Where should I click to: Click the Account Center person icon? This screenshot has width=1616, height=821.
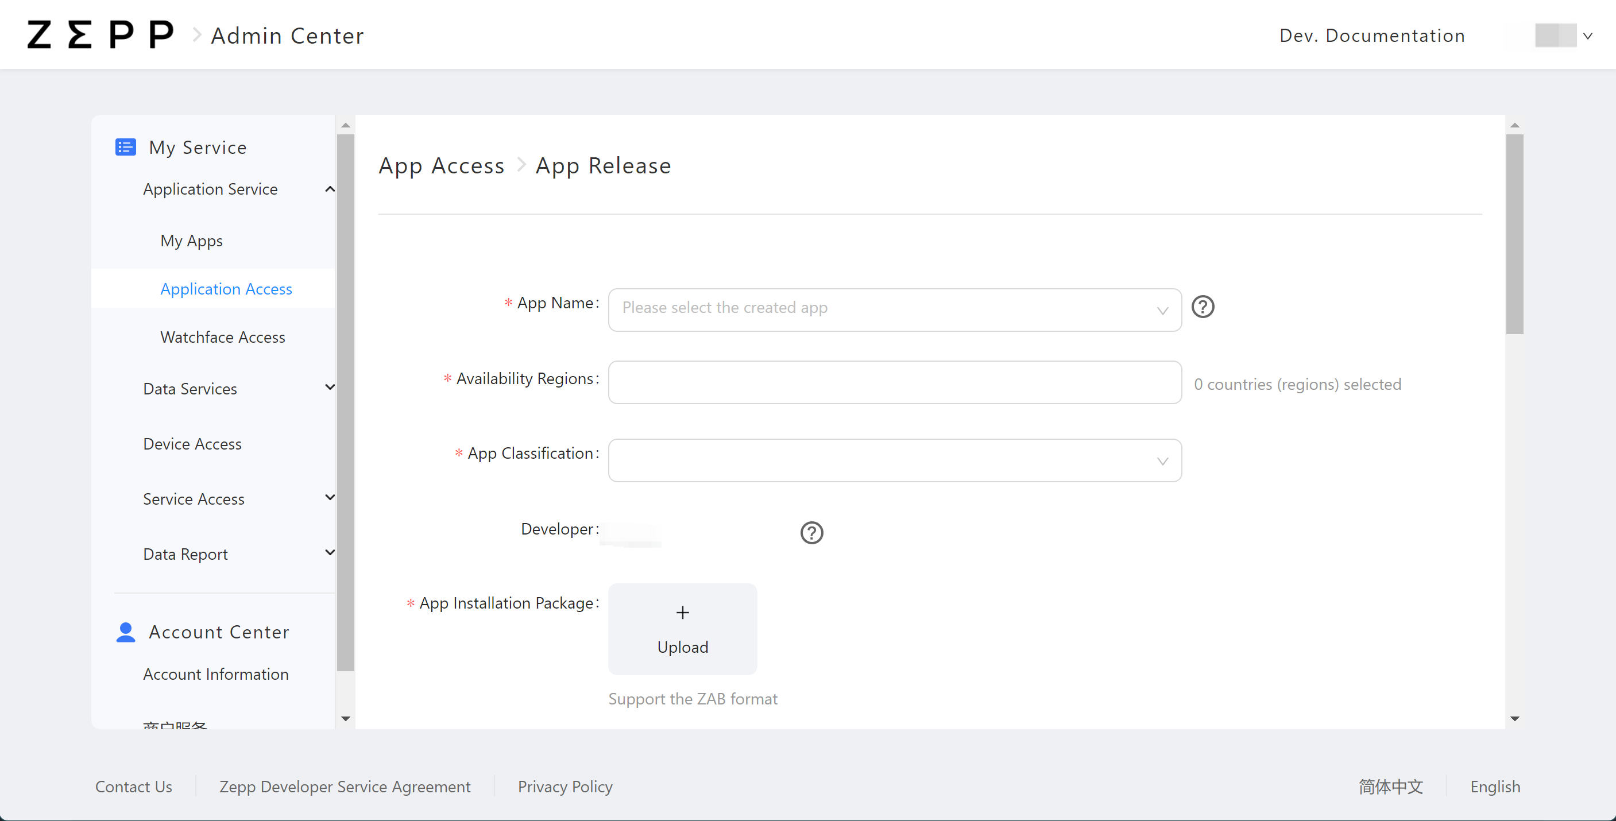point(125,632)
